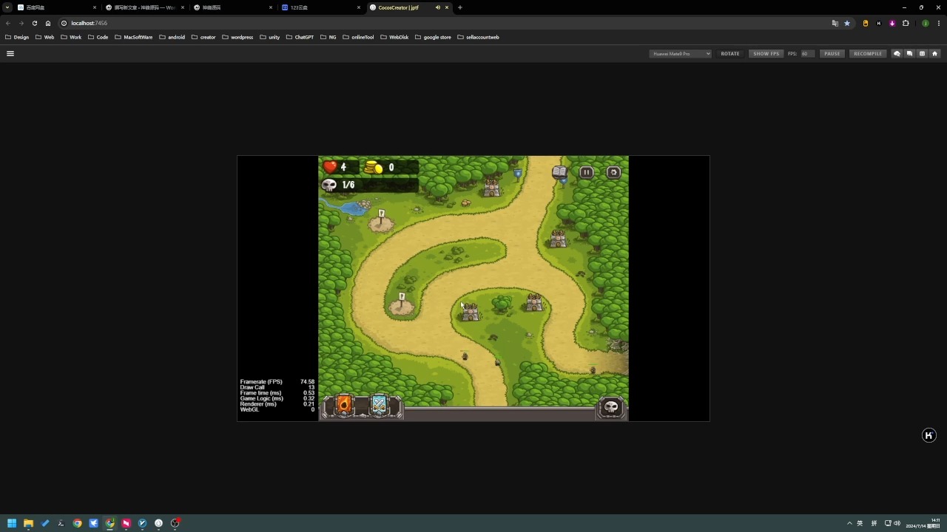
Task: Open the encyclopedia book icon in the game
Action: [559, 172]
